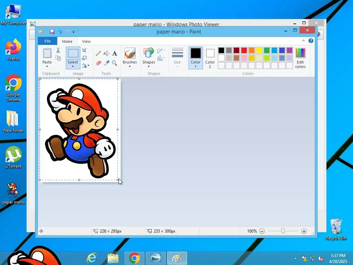Select the New folder desktop icon
353x265 pixels.
[13, 121]
